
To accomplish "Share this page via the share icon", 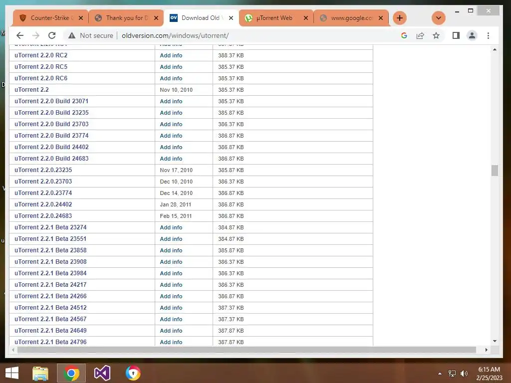I will [420, 35].
